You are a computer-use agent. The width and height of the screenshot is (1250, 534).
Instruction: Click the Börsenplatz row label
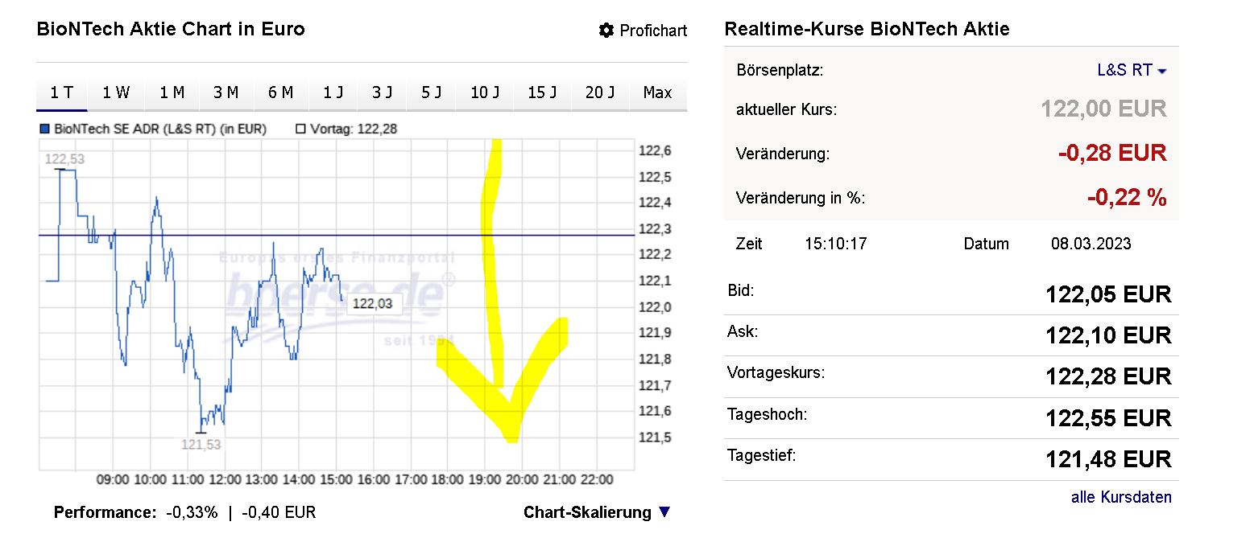(780, 70)
